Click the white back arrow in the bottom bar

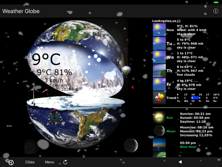180,162
